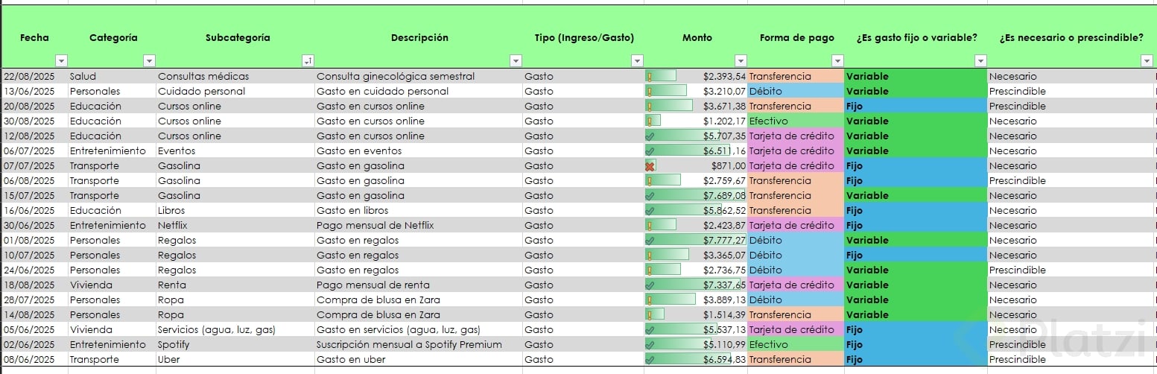Open the sorted Subcategoría filter button
The width and height of the screenshot is (1157, 374).
click(x=308, y=61)
